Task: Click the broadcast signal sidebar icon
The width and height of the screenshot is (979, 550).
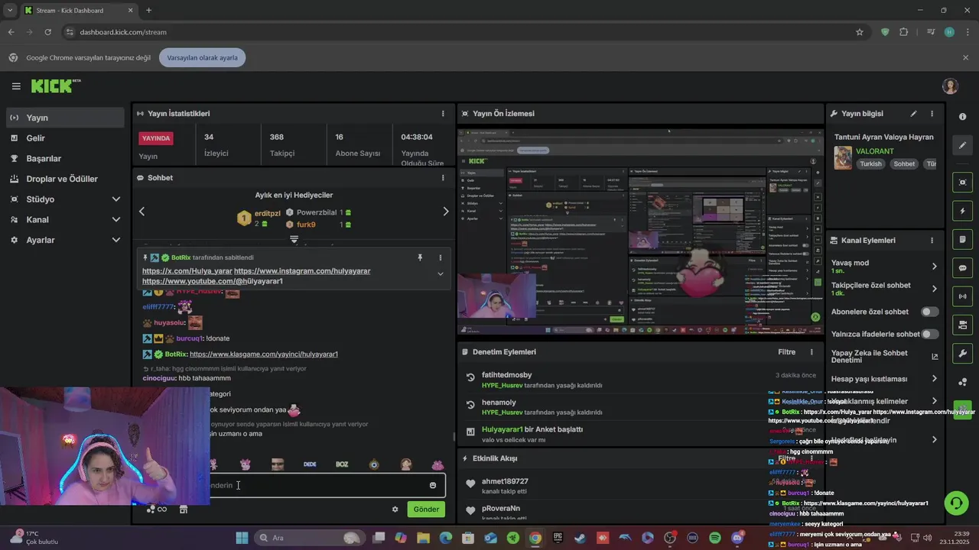Action: (x=962, y=296)
